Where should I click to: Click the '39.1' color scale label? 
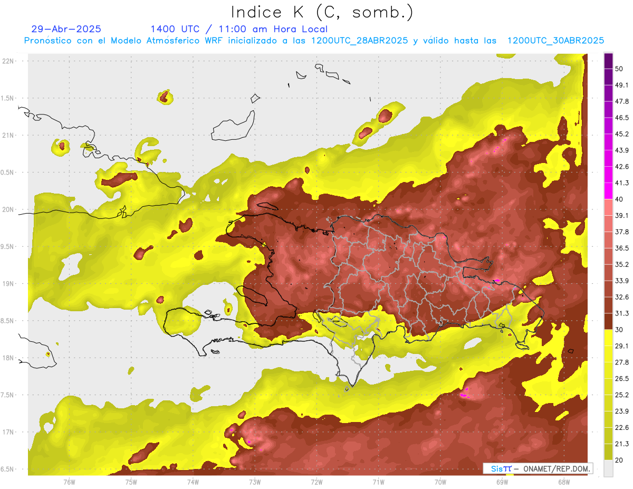pos(622,215)
